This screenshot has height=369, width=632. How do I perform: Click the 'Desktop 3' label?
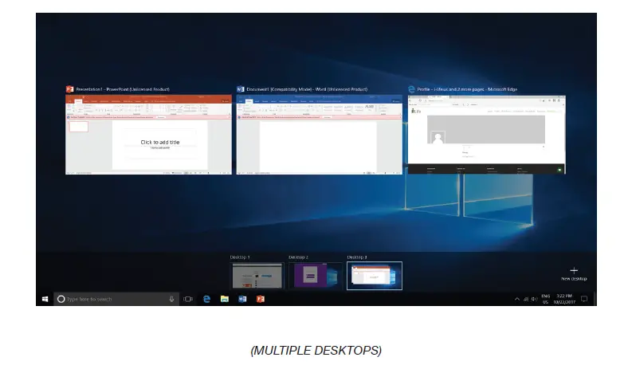(x=357, y=257)
